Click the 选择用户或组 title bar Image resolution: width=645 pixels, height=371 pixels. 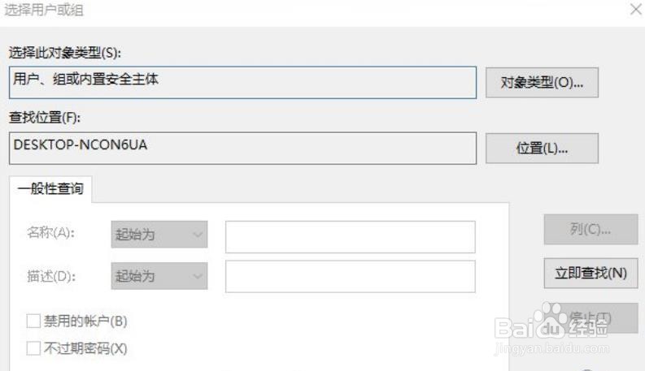tap(312, 10)
